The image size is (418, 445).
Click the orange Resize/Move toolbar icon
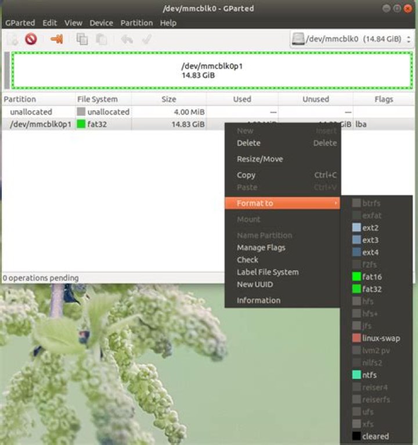[56, 39]
